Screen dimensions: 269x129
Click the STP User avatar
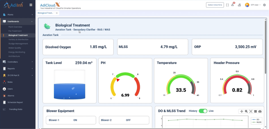[247, 5]
